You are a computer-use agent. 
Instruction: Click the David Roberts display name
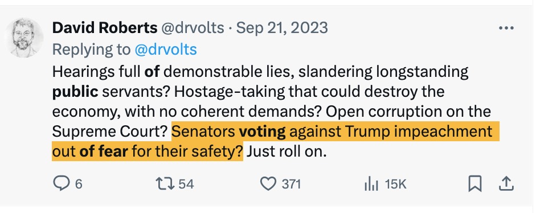pos(105,28)
